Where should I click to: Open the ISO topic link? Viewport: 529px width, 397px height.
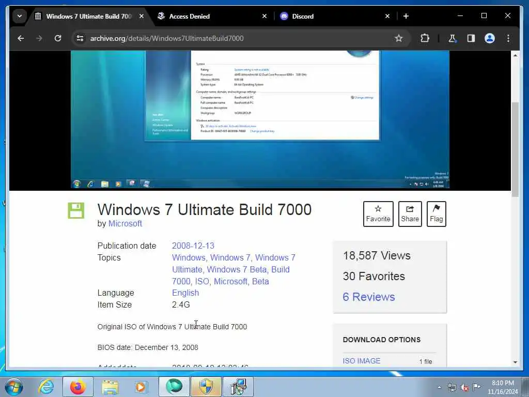pyautogui.click(x=202, y=281)
